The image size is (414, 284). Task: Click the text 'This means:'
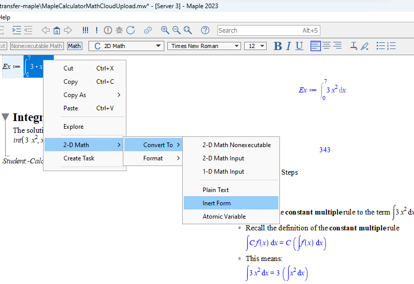tap(264, 258)
